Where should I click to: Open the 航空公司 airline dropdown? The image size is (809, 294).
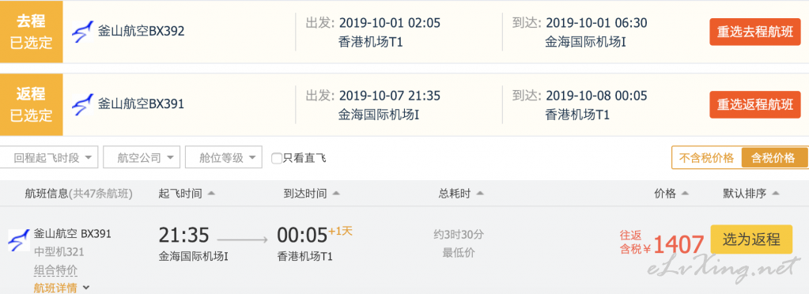pos(142,157)
